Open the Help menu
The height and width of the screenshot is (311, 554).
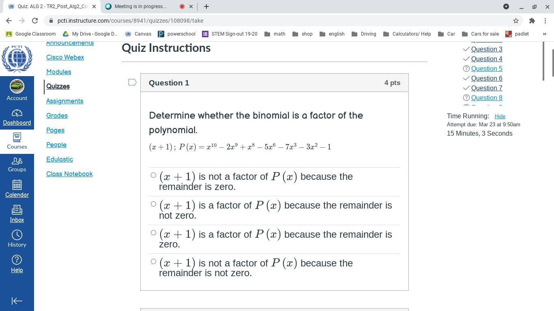coord(17,264)
